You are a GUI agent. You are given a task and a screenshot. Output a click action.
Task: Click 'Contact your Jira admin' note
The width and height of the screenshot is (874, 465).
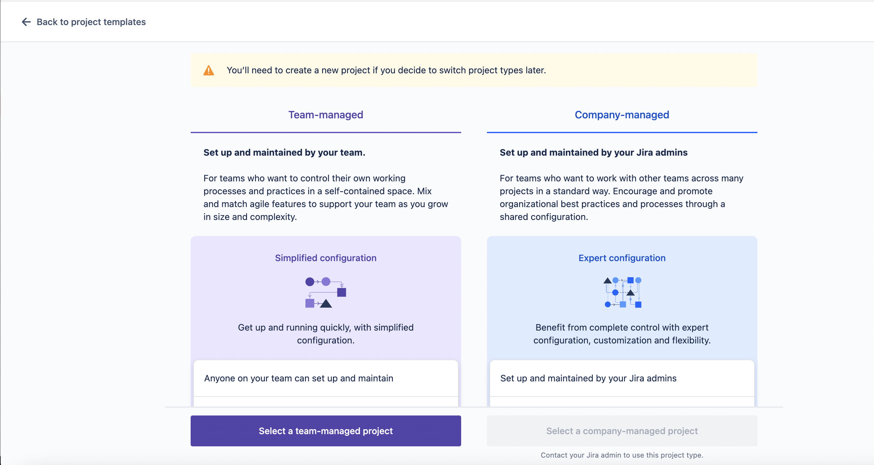(622, 455)
